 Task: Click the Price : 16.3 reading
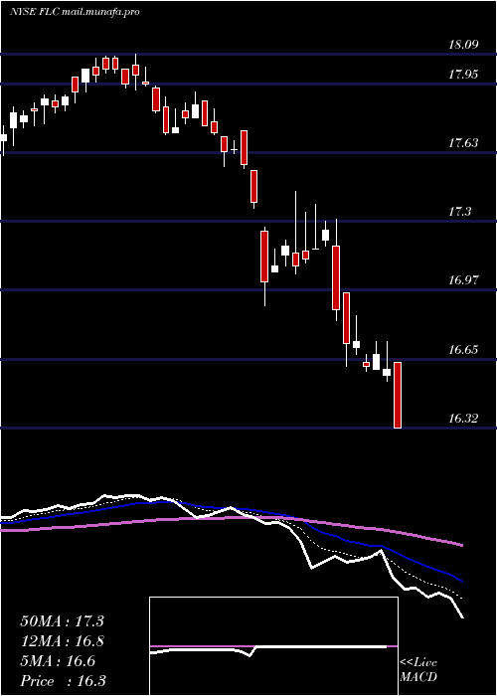pyautogui.click(x=63, y=681)
